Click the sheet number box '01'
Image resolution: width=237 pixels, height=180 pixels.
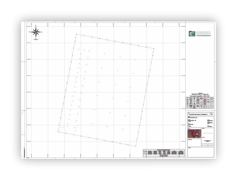coord(212,114)
